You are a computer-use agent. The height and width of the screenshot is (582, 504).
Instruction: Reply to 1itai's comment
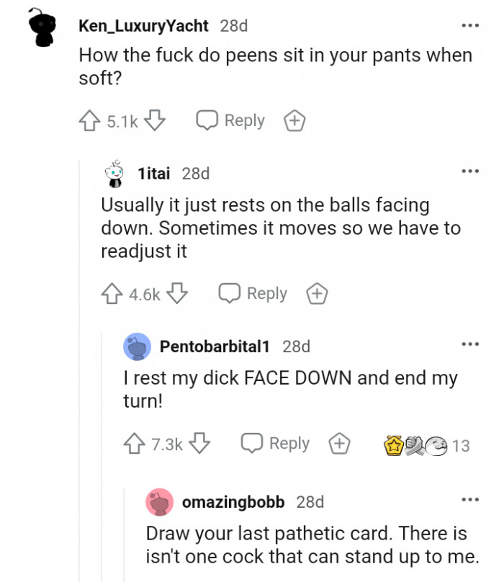tap(253, 294)
